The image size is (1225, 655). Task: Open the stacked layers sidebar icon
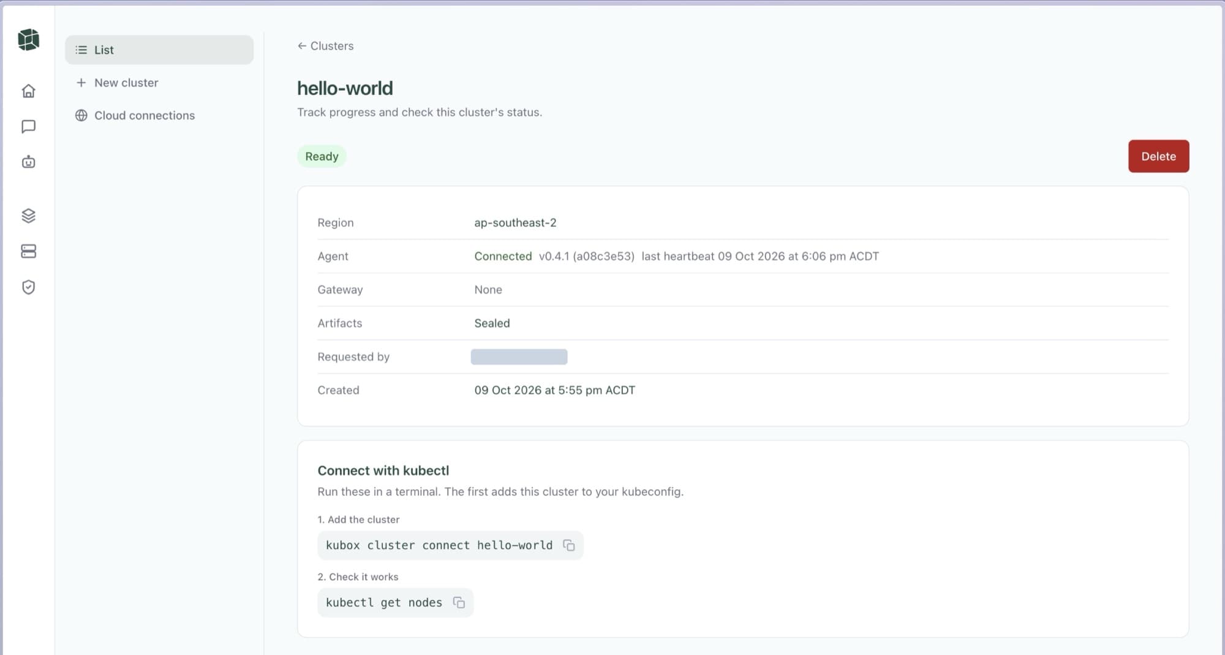pyautogui.click(x=28, y=216)
